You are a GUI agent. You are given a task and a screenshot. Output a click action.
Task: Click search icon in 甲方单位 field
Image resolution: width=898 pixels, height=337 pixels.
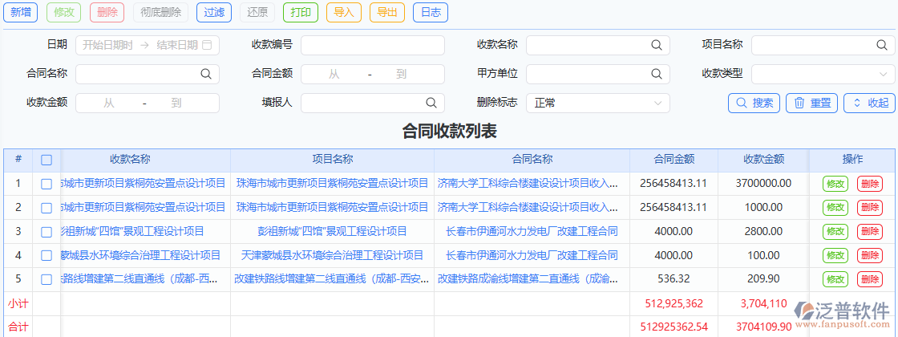(x=656, y=74)
